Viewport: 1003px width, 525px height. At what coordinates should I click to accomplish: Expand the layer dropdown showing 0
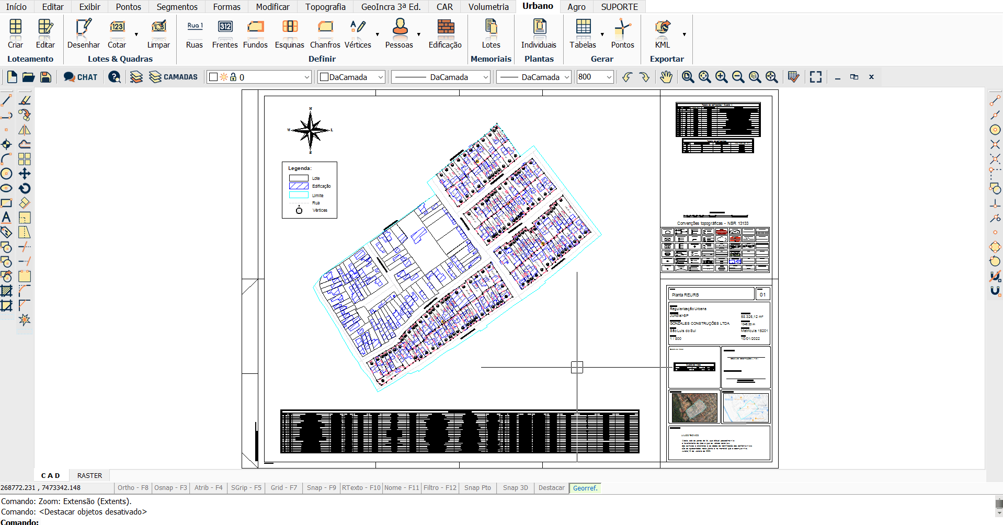pos(306,77)
